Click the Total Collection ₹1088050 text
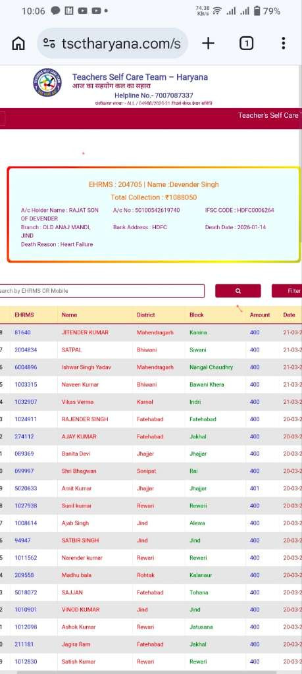The image size is (302, 674). (154, 197)
